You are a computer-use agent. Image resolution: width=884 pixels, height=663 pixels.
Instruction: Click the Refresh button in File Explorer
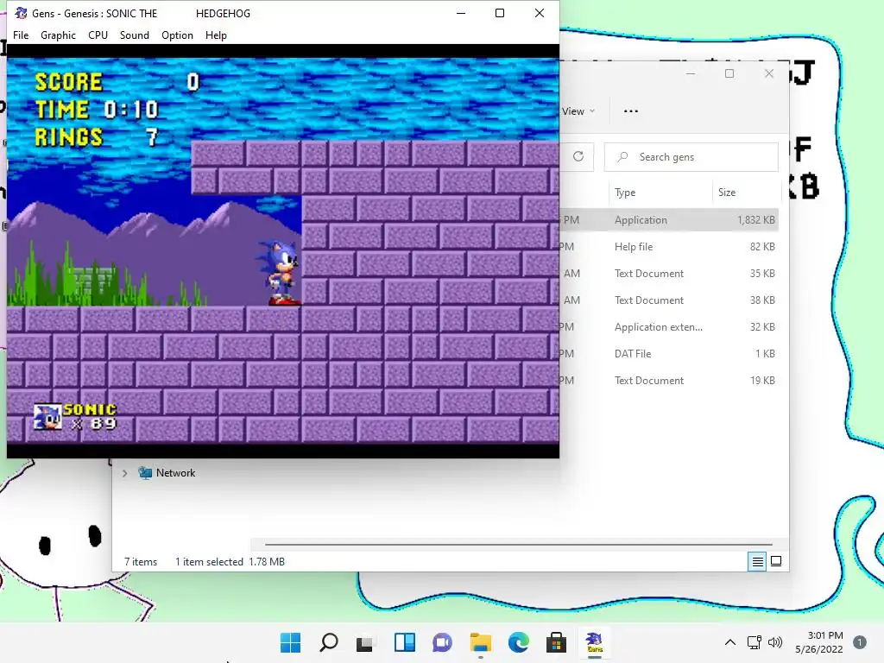point(578,157)
